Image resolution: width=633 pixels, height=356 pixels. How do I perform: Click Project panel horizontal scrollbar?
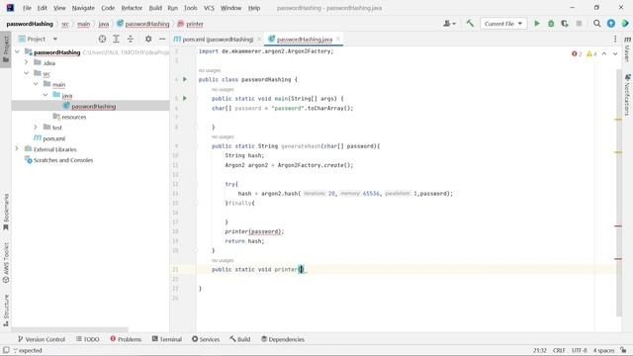pos(70,329)
